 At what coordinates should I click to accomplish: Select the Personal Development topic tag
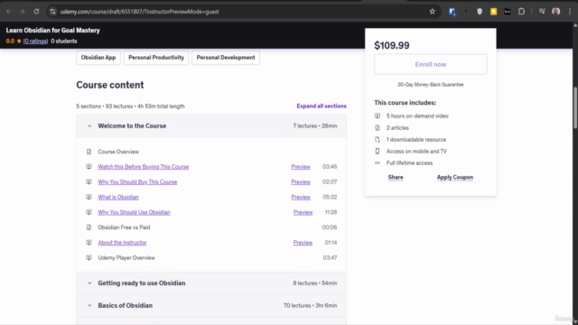(226, 58)
